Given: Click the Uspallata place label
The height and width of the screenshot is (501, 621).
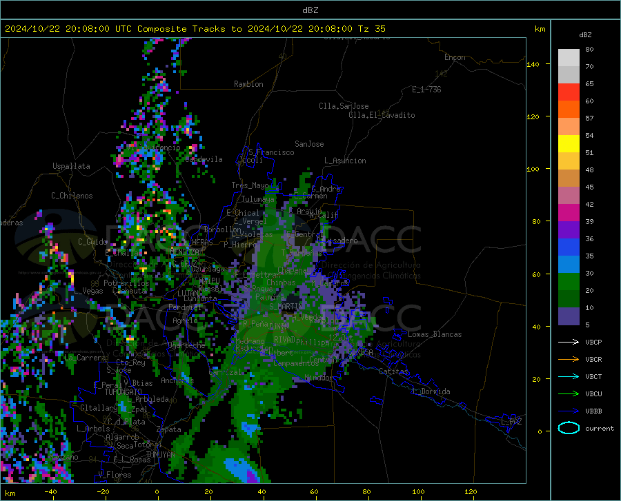Looking at the screenshot, I should 71,166.
